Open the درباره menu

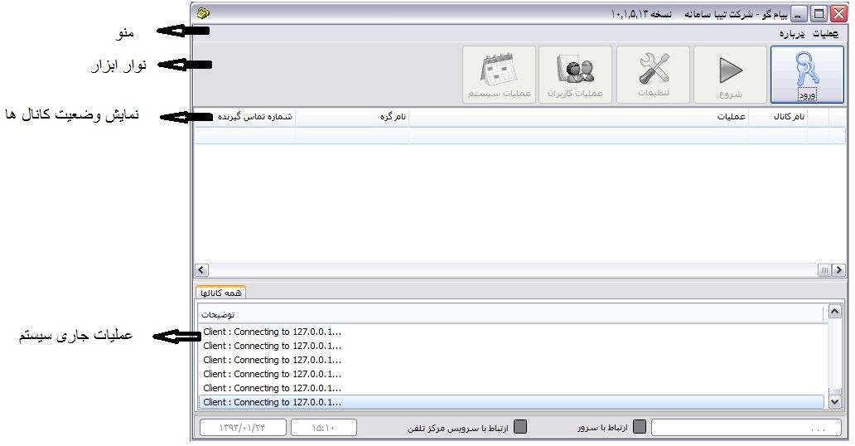792,34
